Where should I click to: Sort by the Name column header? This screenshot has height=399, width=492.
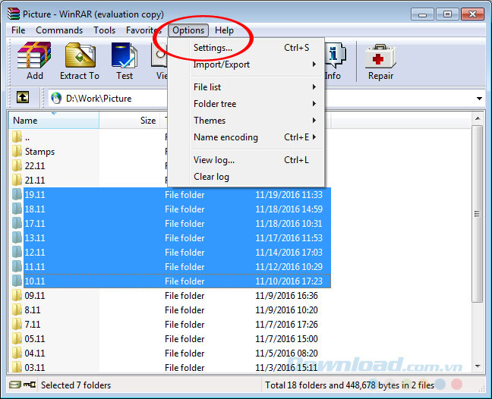pos(54,121)
